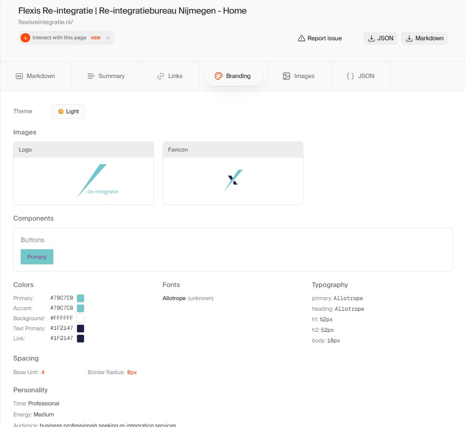Open the Images tab
Screen dimensions: 465x427
click(298, 76)
